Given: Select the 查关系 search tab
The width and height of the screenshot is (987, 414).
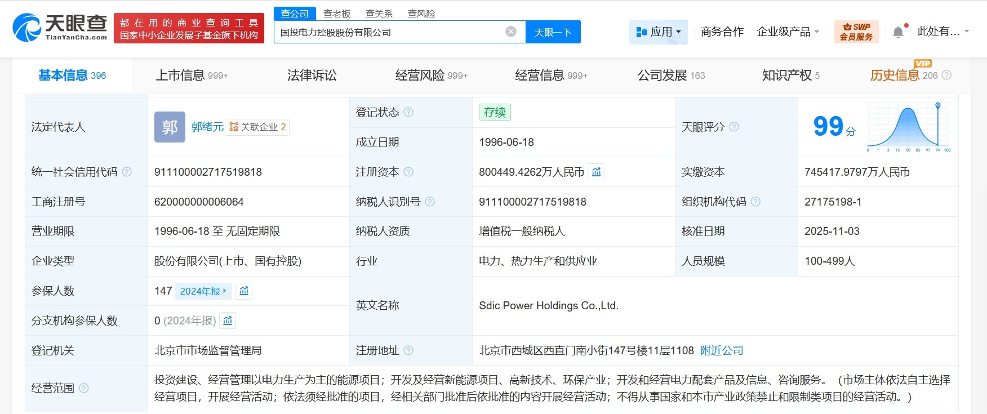Looking at the screenshot, I should pyautogui.click(x=379, y=14).
